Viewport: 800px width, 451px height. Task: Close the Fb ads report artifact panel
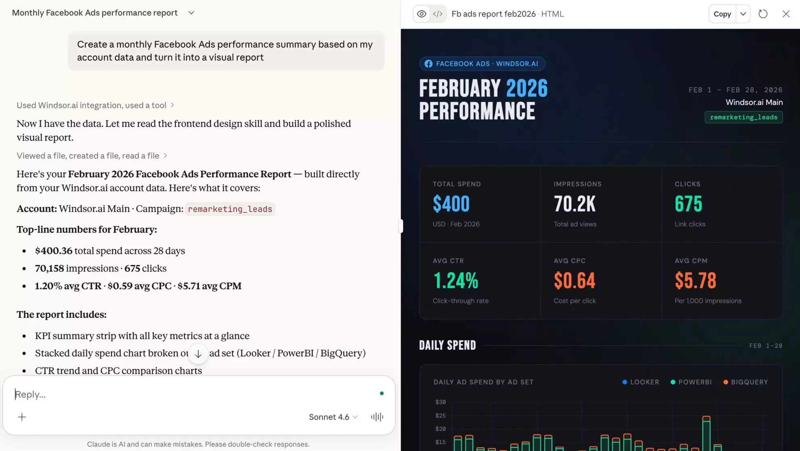(785, 13)
